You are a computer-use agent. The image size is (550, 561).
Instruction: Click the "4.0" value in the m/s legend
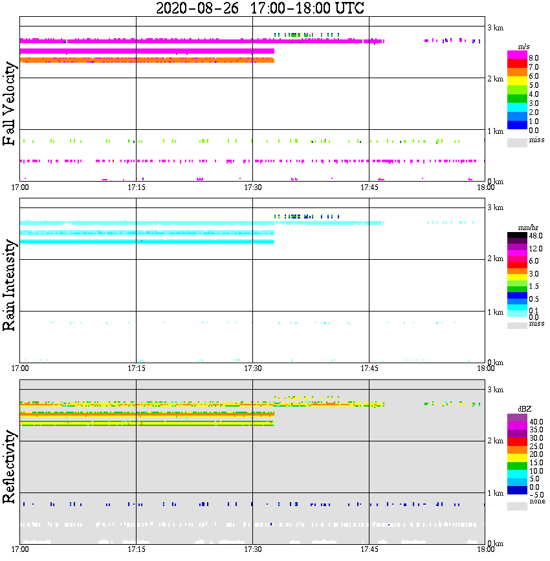click(x=534, y=94)
